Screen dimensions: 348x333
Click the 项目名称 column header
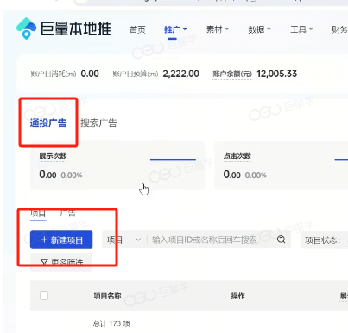click(107, 296)
